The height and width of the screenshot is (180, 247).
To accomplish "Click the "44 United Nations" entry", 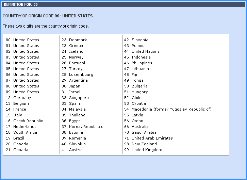I will click(x=142, y=51).
